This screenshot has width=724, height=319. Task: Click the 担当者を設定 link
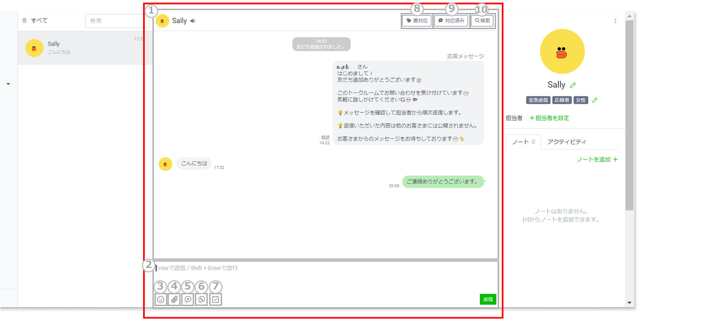pos(549,118)
